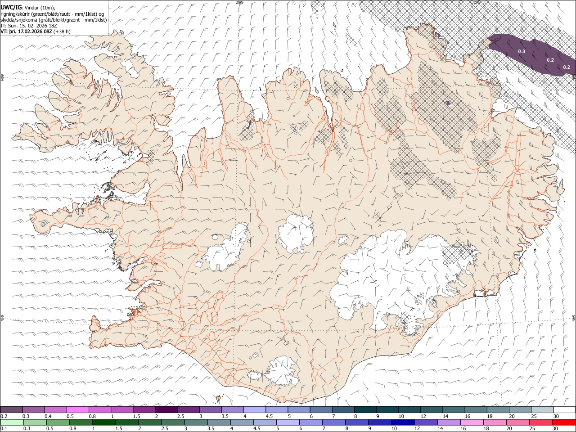The height and width of the screenshot is (432, 576).
Task: Pick the top-row 2–2.5 darkest purple swatch
Action: click(x=166, y=409)
